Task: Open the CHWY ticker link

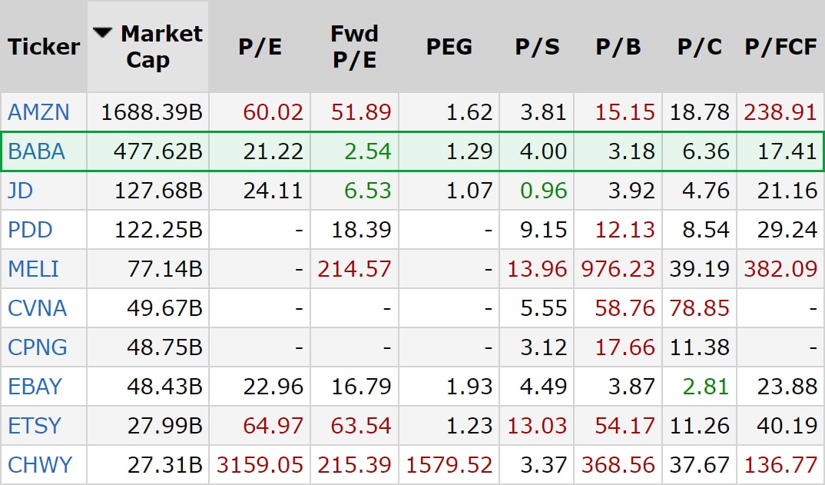Action: pyautogui.click(x=40, y=464)
